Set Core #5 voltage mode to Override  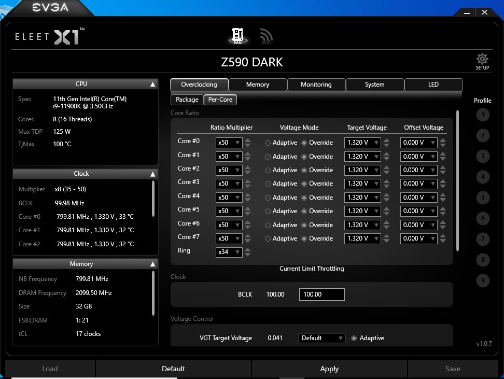(304, 211)
